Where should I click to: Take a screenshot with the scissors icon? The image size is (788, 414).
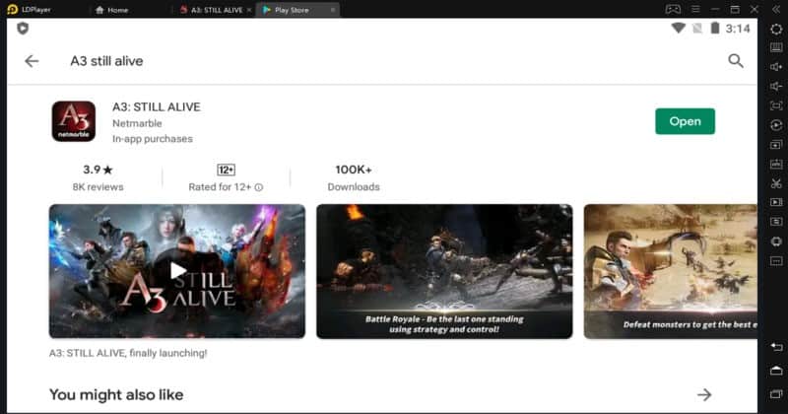776,183
